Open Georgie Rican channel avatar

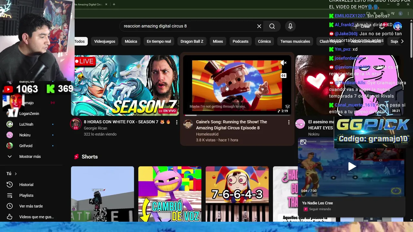click(x=76, y=124)
